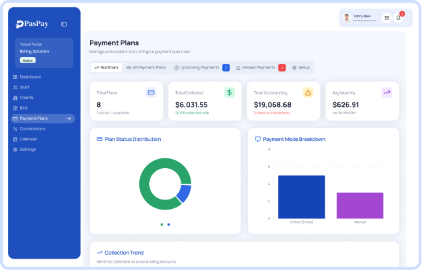The height and width of the screenshot is (270, 422).
Task: Open the Missed Payments tab
Action: pyautogui.click(x=260, y=68)
